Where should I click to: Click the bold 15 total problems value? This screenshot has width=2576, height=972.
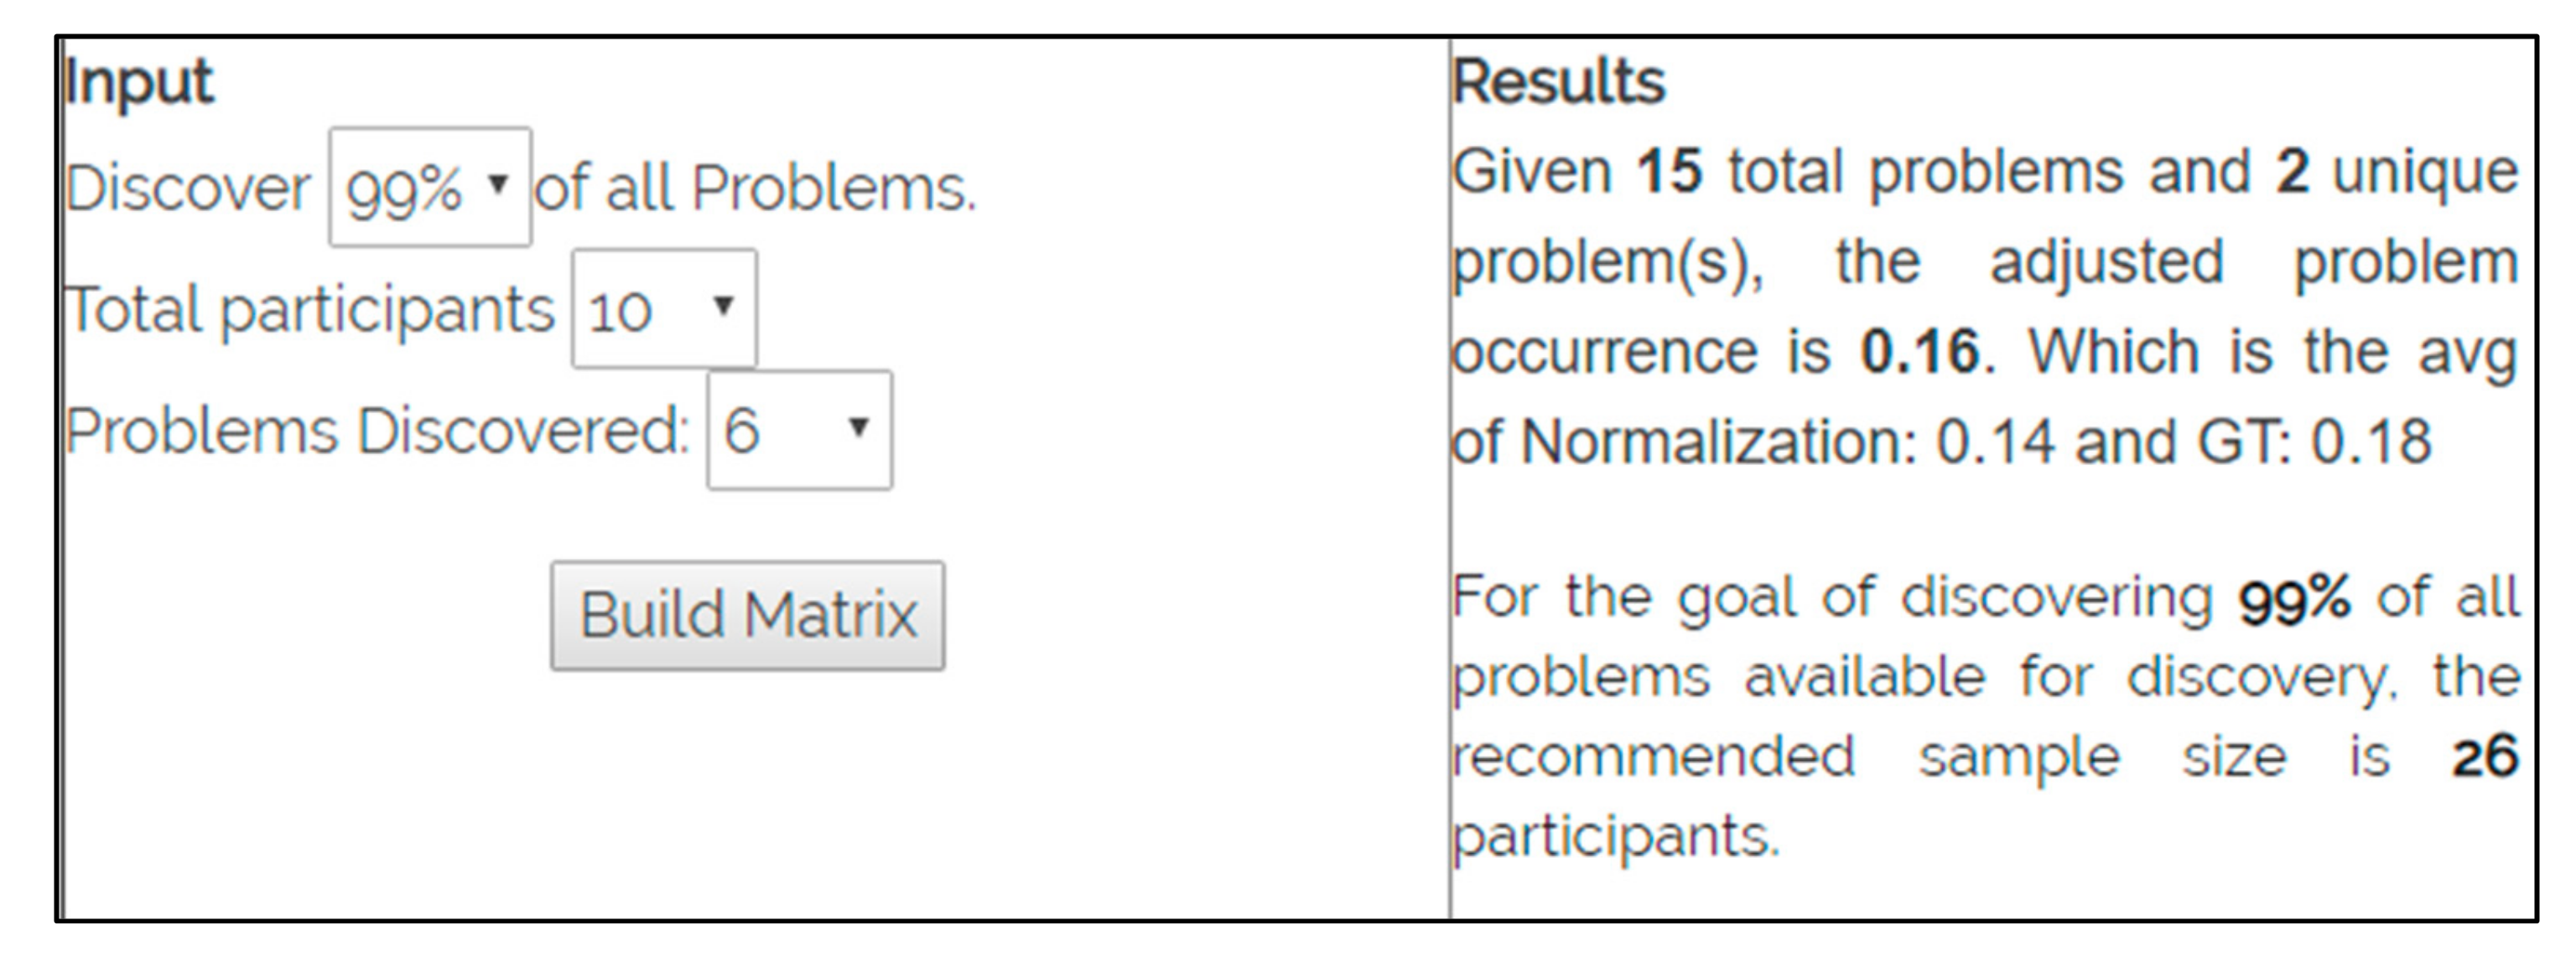tap(1668, 172)
